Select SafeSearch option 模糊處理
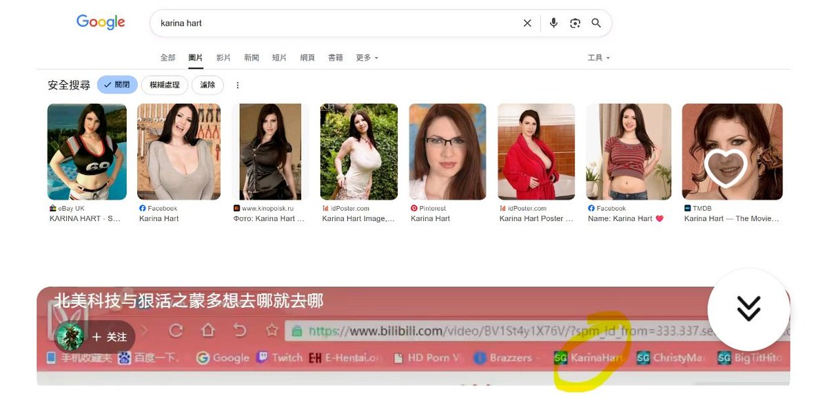 [164, 85]
